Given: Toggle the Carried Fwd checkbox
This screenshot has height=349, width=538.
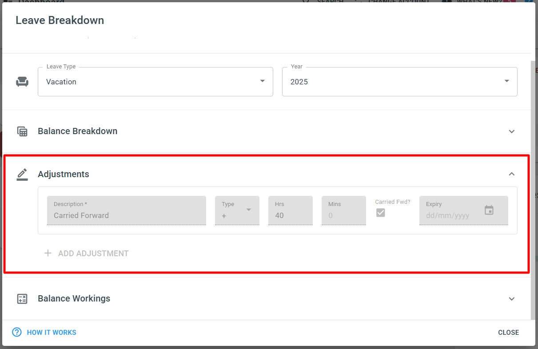Looking at the screenshot, I should coord(380,213).
